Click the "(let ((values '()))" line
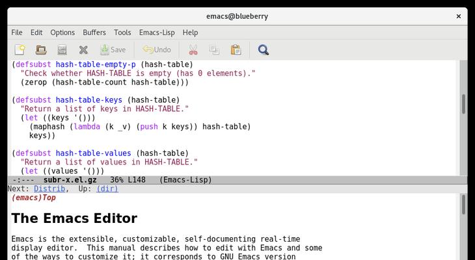Viewport: 475px width, 260px height. pyautogui.click(x=62, y=171)
